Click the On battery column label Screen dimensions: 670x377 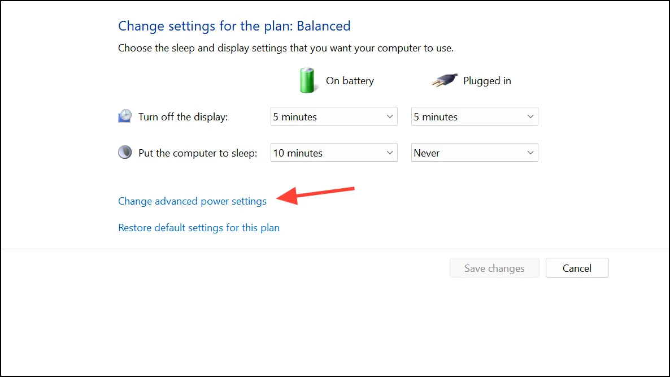click(x=350, y=81)
